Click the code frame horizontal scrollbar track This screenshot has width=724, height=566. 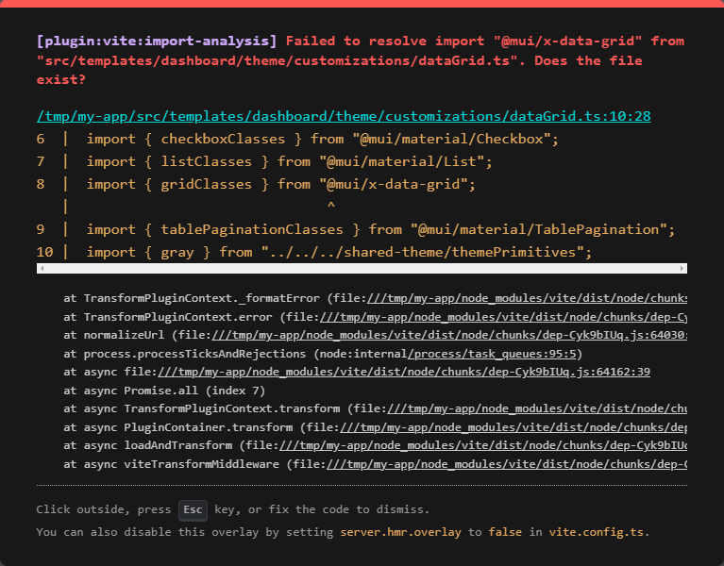362,269
